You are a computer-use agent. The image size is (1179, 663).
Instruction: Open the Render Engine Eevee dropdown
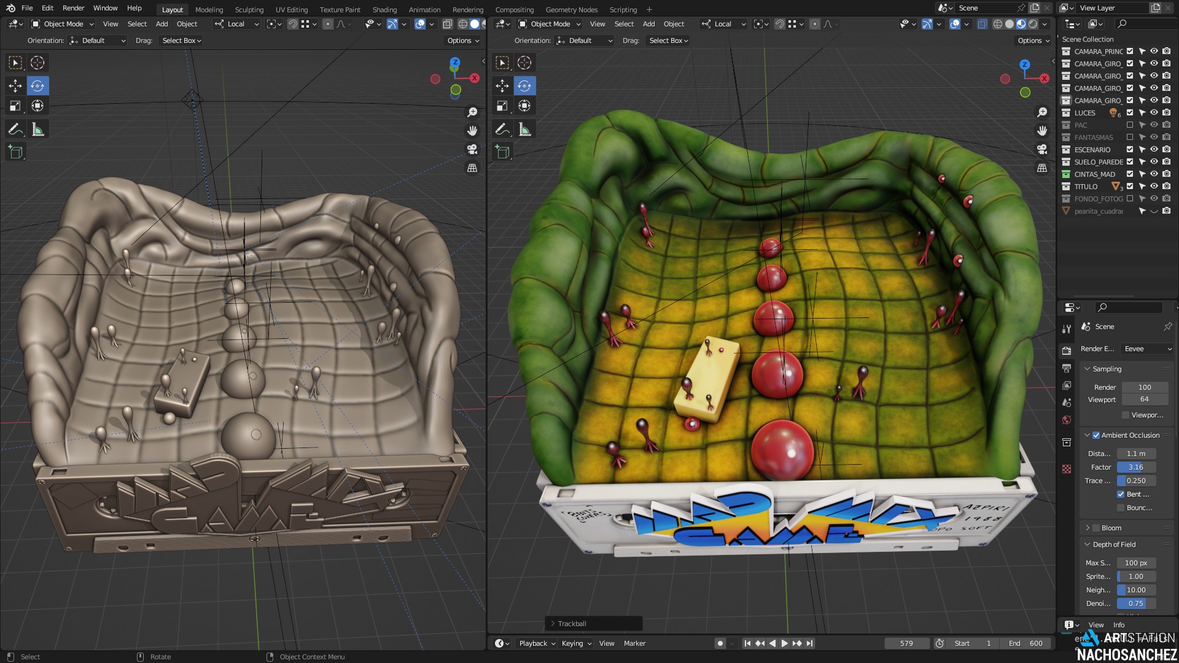coord(1147,349)
